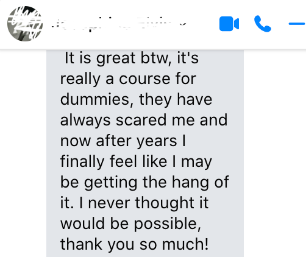This screenshot has width=306, height=257.
Task: Select the gray received message bubble
Action: [x=145, y=153]
